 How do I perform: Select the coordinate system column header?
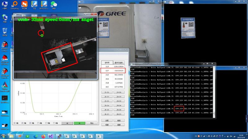click(x=107, y=63)
